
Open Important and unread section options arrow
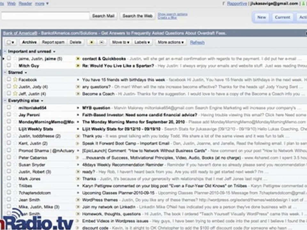click(54, 52)
